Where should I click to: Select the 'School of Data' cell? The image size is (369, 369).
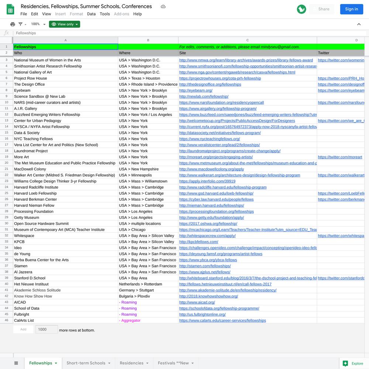point(65,308)
